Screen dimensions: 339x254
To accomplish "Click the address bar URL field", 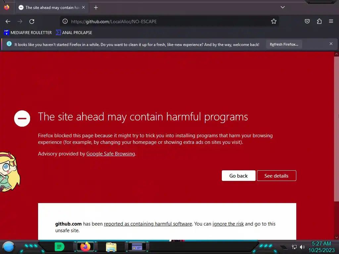I will 169,21.
